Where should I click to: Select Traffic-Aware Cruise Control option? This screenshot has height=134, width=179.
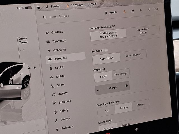click(108, 35)
